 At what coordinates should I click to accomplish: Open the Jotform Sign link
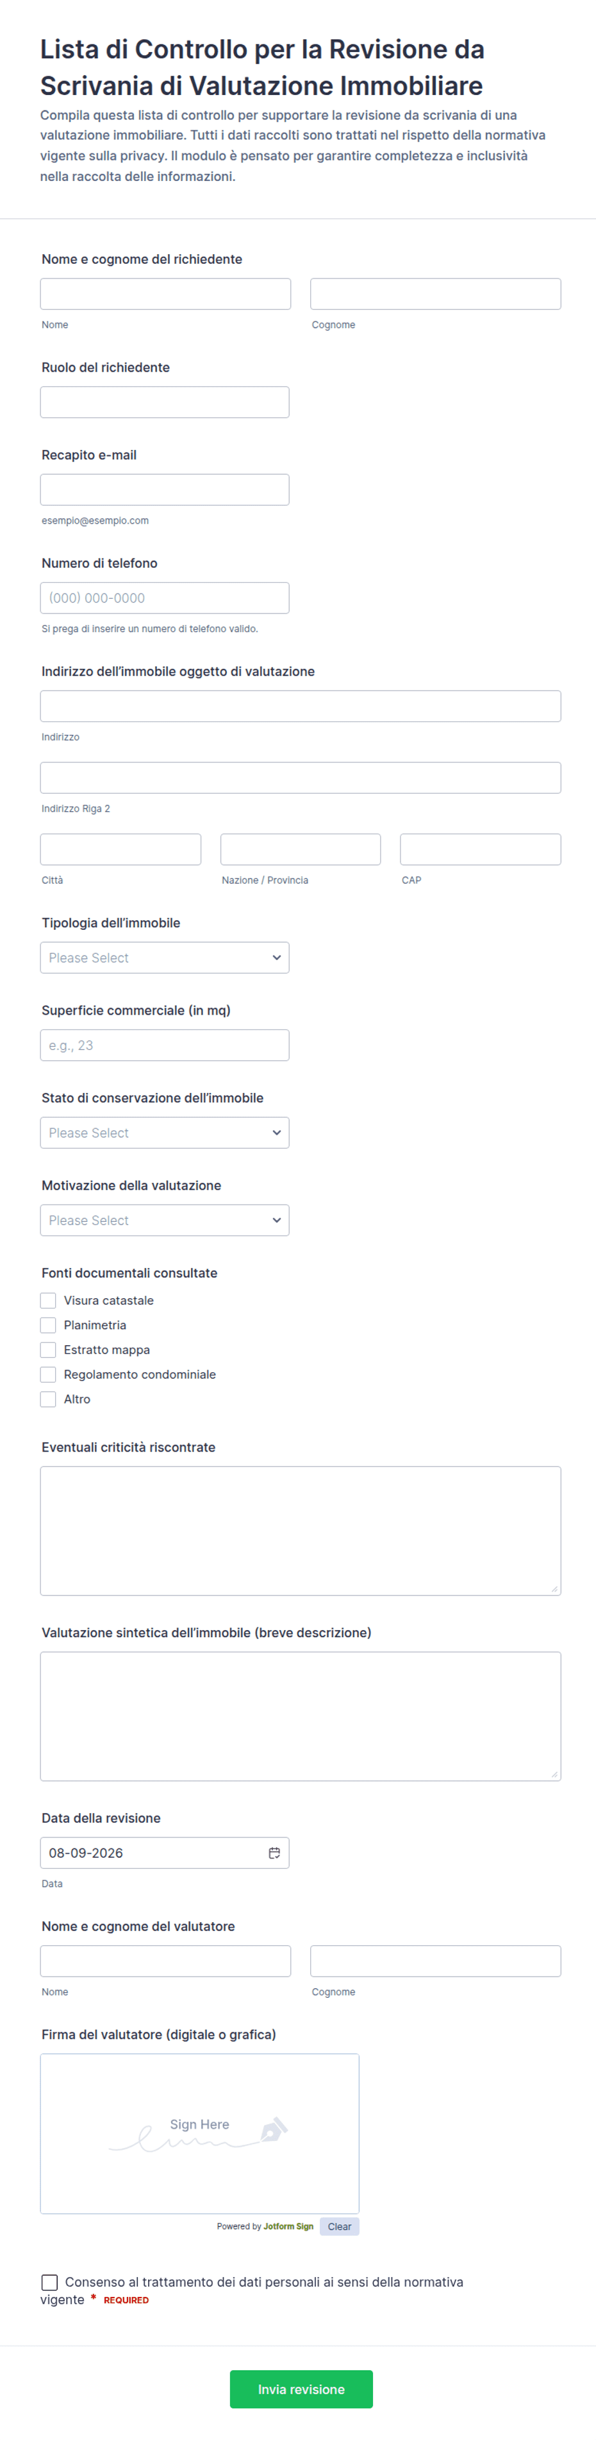(288, 2227)
